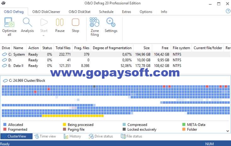The height and width of the screenshot is (146, 231).
Task: Click the yellow being-processed cluster blocks
Action: click(73, 116)
